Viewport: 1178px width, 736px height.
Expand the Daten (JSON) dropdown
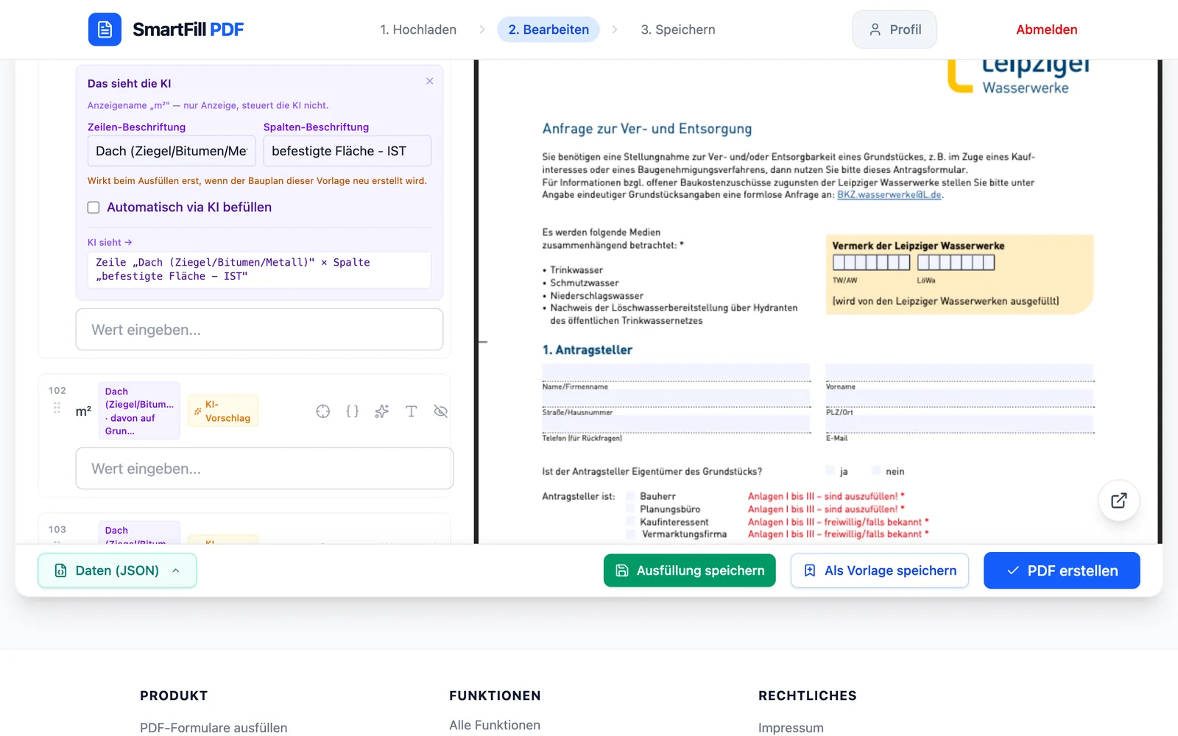point(117,570)
